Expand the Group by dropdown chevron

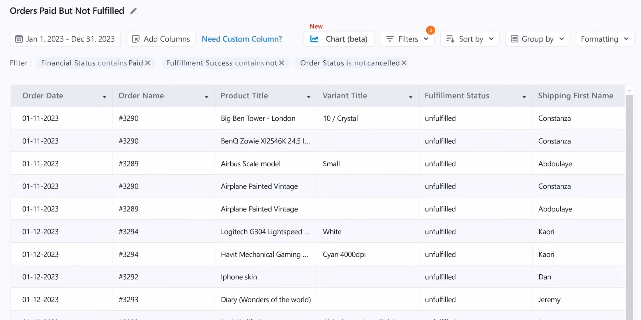pos(562,39)
